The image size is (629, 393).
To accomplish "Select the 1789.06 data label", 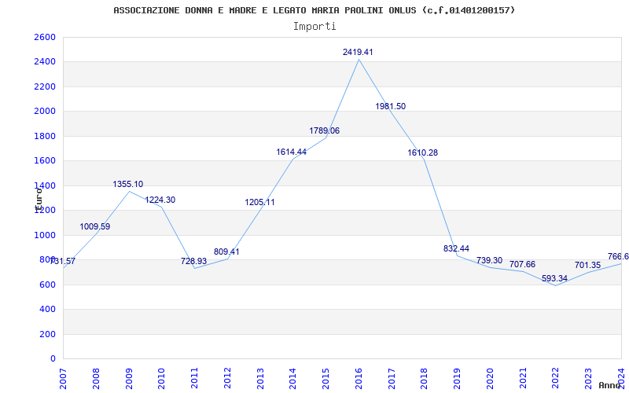I will [324, 130].
